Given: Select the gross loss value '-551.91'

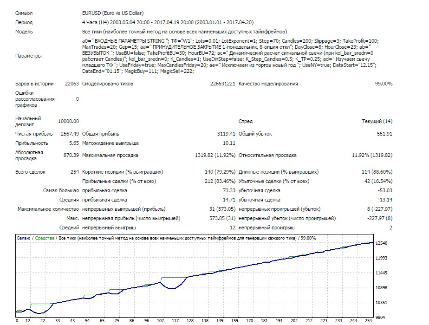Looking at the screenshot, I should [383, 134].
